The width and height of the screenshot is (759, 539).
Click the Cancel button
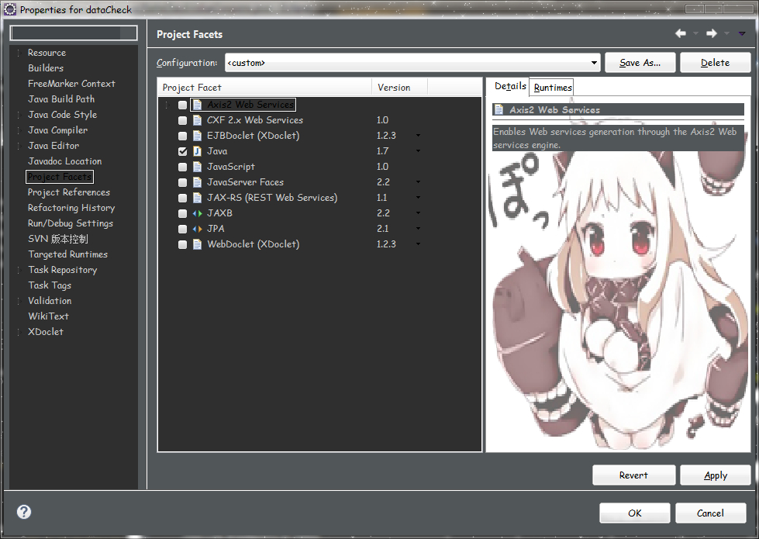[710, 513]
